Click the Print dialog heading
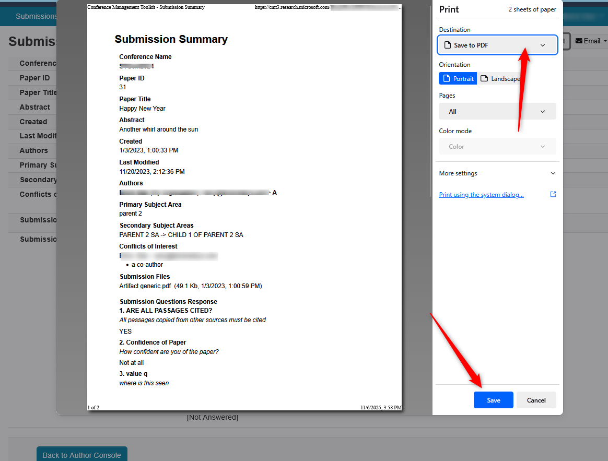 pos(449,9)
